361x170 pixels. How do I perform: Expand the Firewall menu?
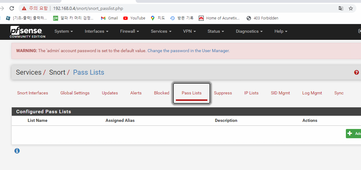pos(130,31)
